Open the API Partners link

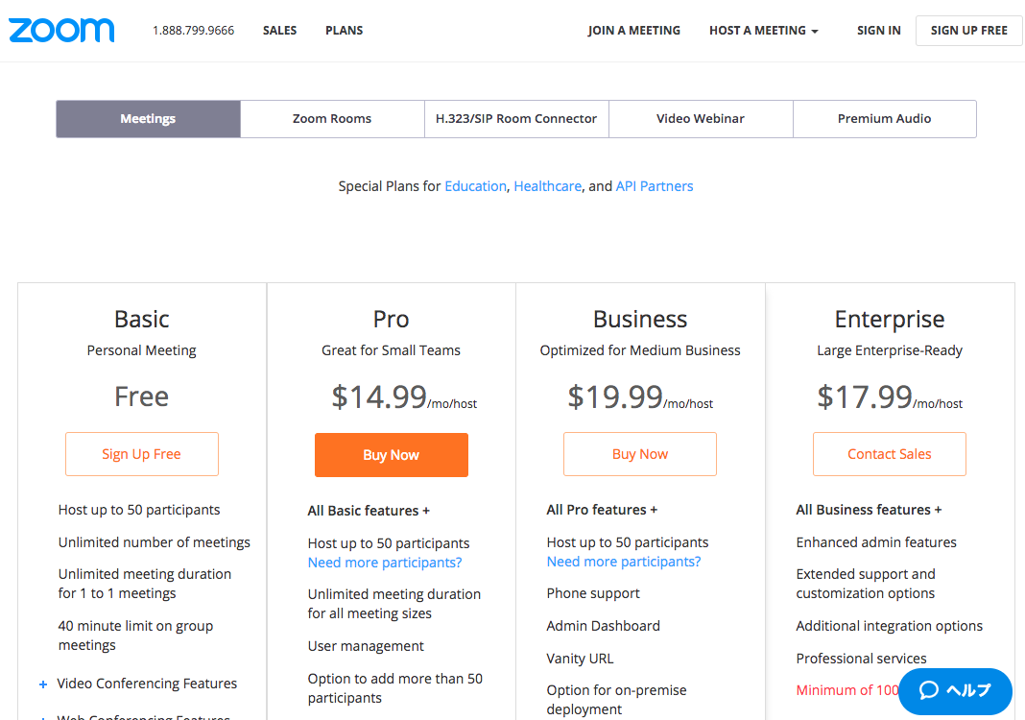pos(655,186)
